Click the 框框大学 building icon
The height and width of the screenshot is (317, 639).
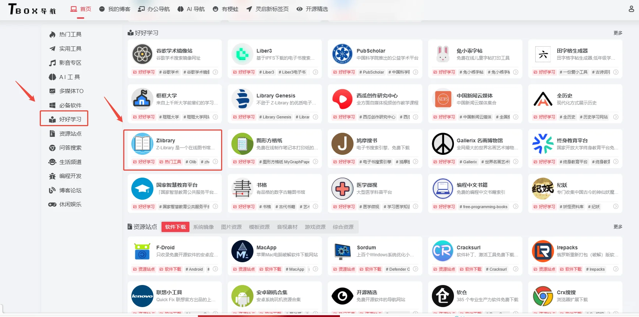pos(142,99)
